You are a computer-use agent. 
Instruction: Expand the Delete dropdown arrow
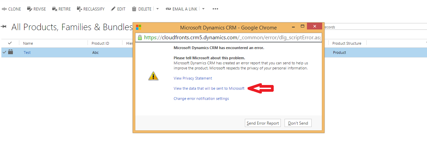point(158,9)
